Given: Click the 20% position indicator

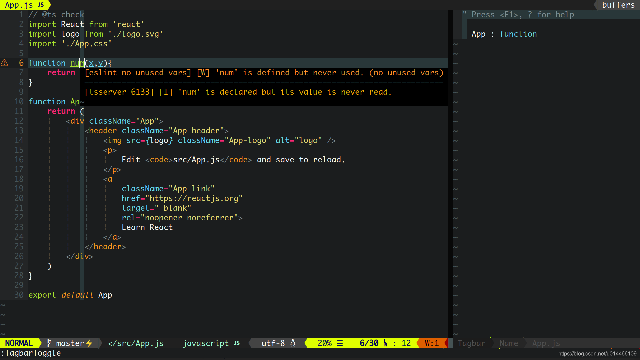Looking at the screenshot, I should (x=325, y=343).
